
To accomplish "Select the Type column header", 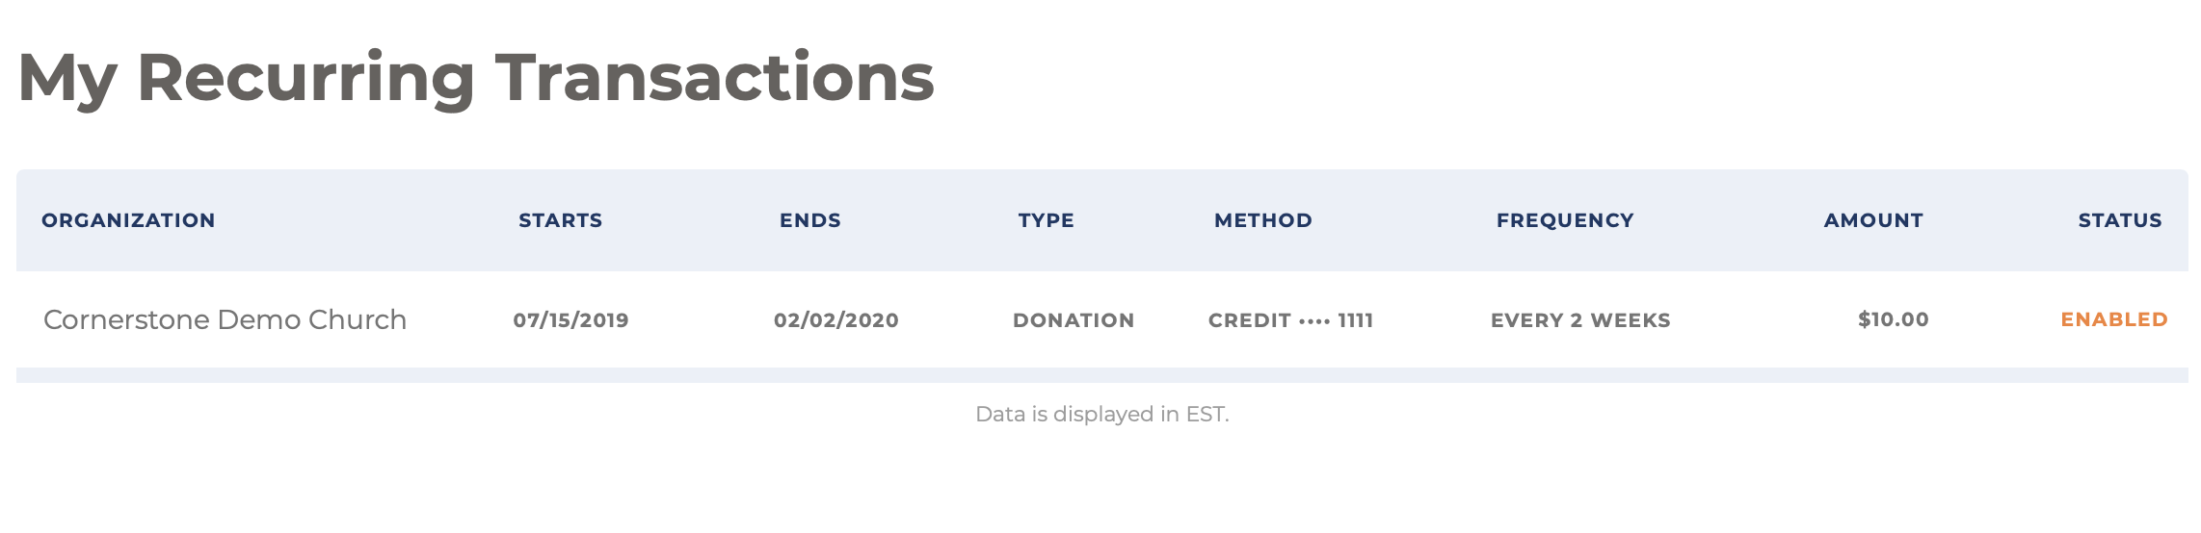I will point(1047,220).
